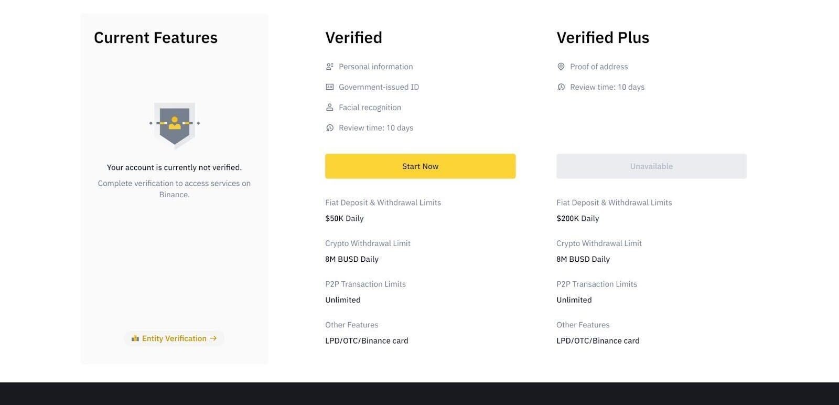Image resolution: width=839 pixels, height=405 pixels.
Task: Click the 'Your account is currently not verified' message
Action: coord(174,167)
